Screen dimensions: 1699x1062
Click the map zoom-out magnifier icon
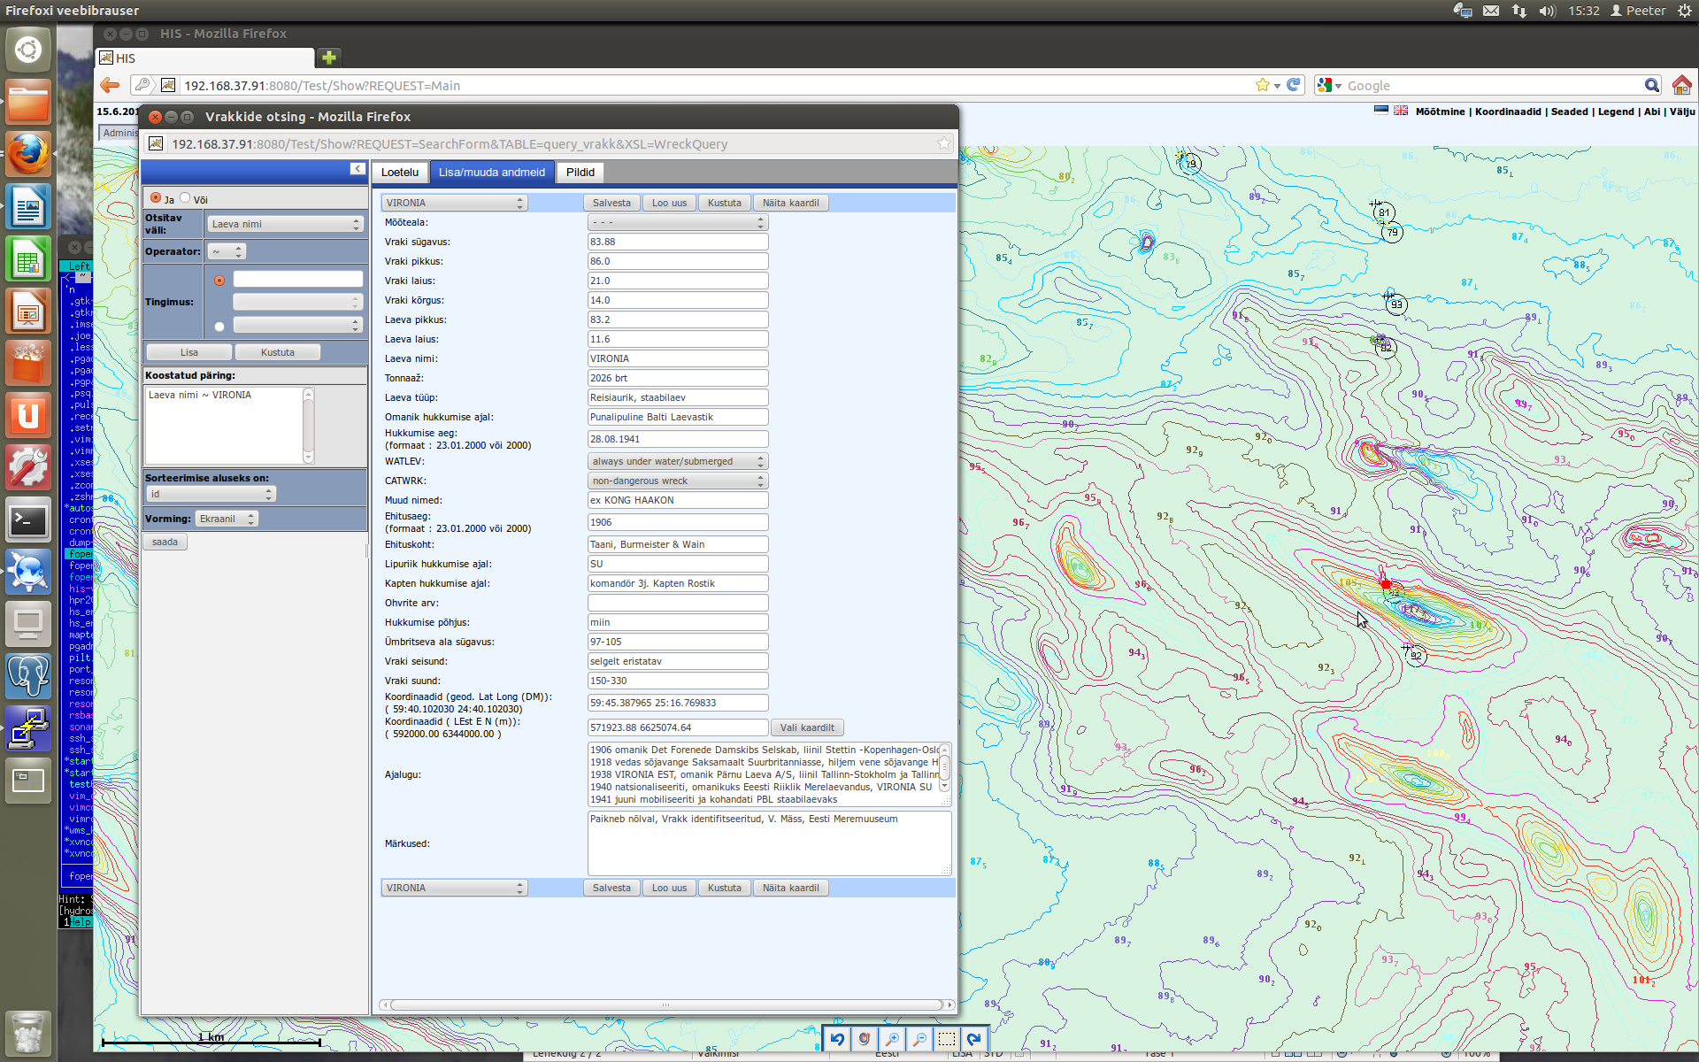pyautogui.click(x=919, y=1039)
